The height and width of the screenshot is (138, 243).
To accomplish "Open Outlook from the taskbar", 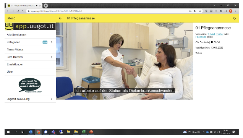I will (31, 132).
